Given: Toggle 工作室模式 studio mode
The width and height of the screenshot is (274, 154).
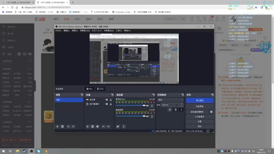Looking at the screenshot, I should [x=200, y=117].
